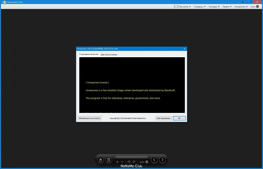Click the image position slider bar
Screen dimensions: 263x169
tap(131, 157)
